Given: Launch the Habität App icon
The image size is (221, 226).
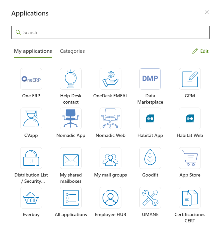Looking at the screenshot, I should point(150,118).
